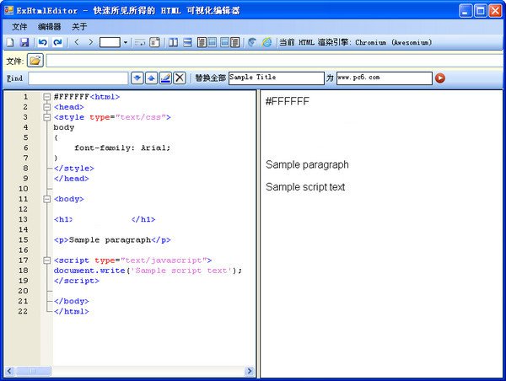Open the toolbar combo box dropdown arrow
Image resolution: width=506 pixels, height=381 pixels.
coord(126,42)
